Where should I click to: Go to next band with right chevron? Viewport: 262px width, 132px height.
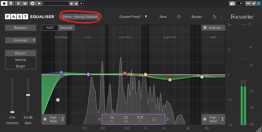coord(167,119)
